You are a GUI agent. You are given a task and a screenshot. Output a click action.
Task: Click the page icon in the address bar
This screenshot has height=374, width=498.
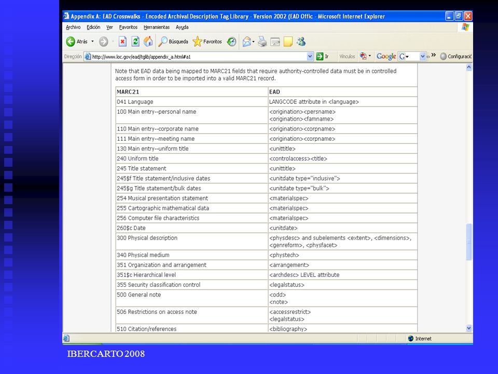88,57
